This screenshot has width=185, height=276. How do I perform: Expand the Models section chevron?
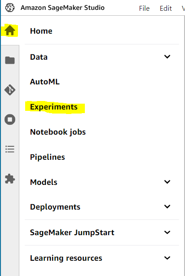pos(167,182)
